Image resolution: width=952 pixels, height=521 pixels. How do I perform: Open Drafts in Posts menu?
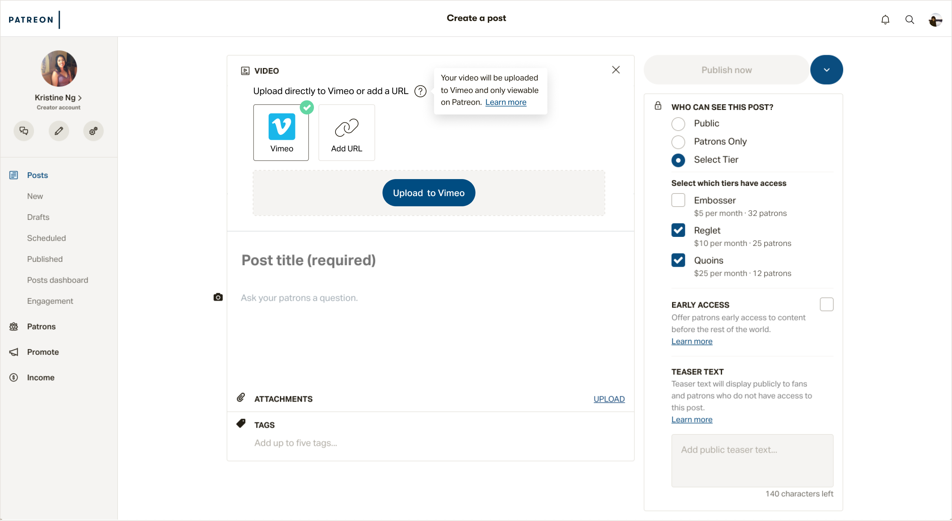(x=38, y=217)
